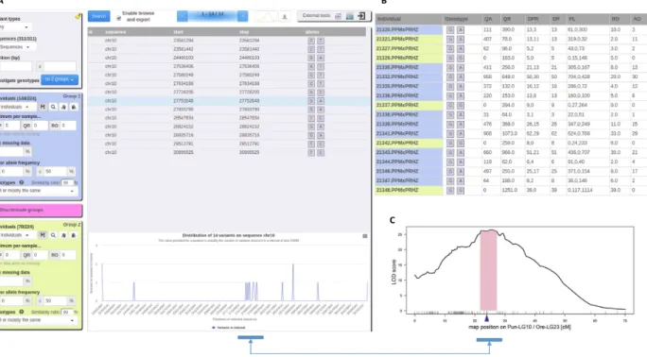Image resolution: width=647 pixels, height=357 pixels.
Task: Go to previous page of variants
Action: click(182, 16)
